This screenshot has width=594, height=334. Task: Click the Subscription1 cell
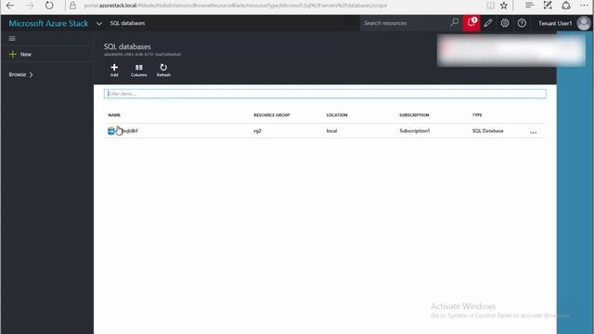[415, 131]
